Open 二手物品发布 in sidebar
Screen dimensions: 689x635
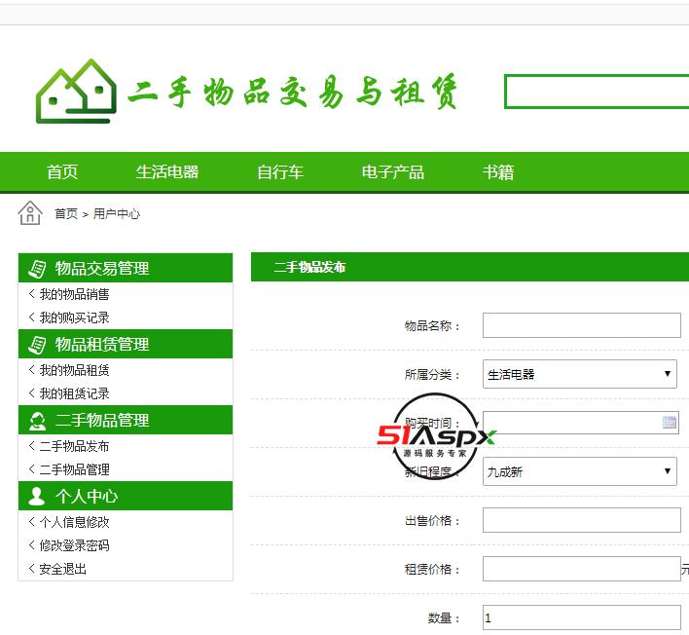74,446
